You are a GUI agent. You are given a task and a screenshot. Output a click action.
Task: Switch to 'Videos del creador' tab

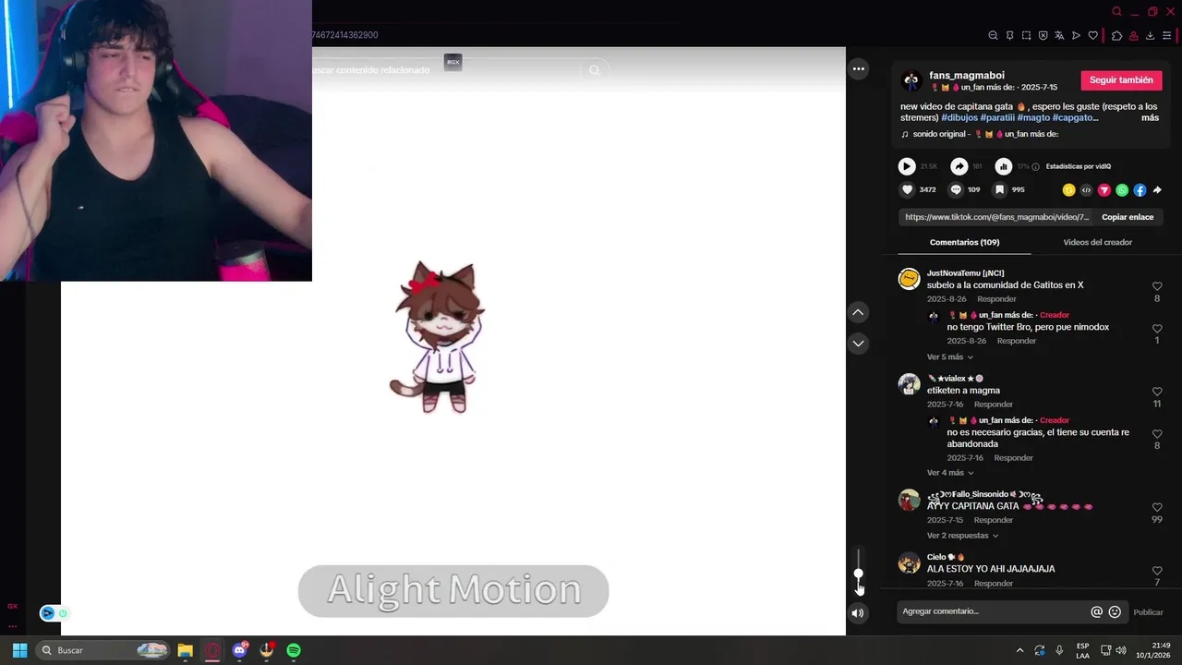tap(1097, 242)
